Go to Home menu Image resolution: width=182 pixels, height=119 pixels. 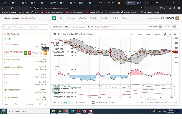tap(62, 18)
